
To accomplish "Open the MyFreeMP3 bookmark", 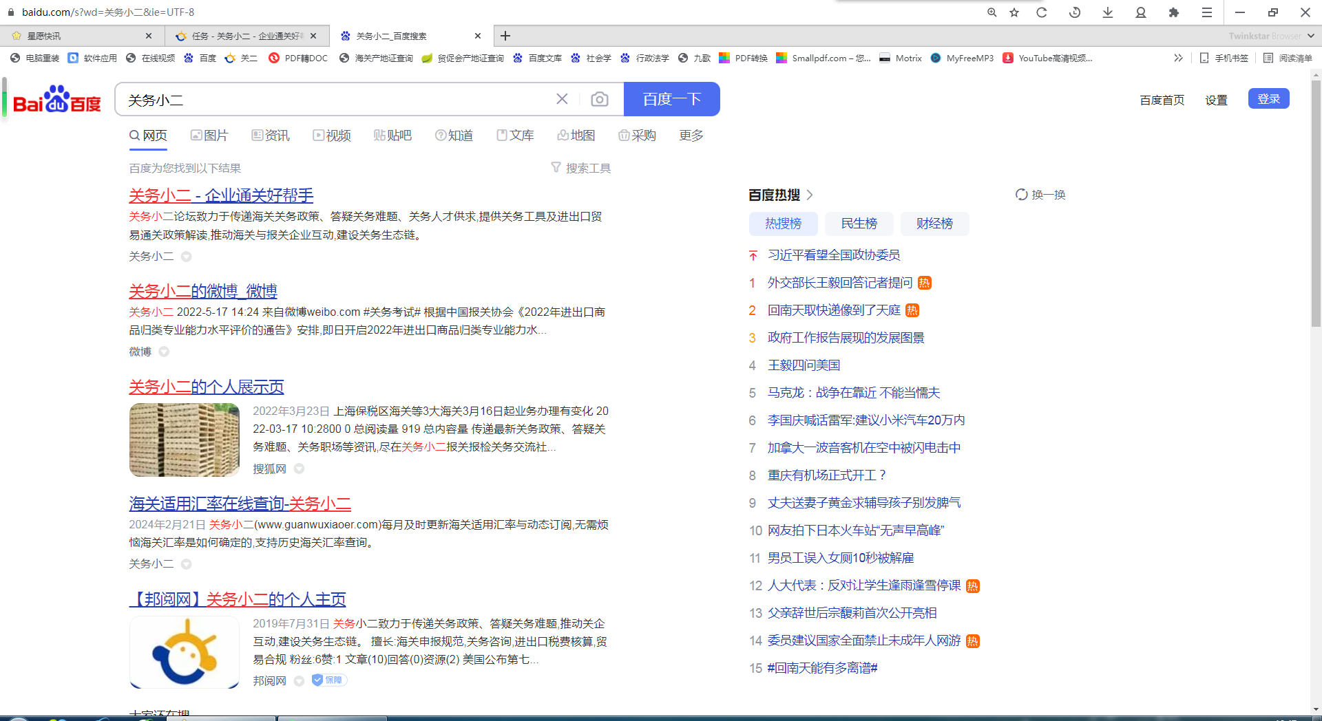I will click(x=962, y=58).
